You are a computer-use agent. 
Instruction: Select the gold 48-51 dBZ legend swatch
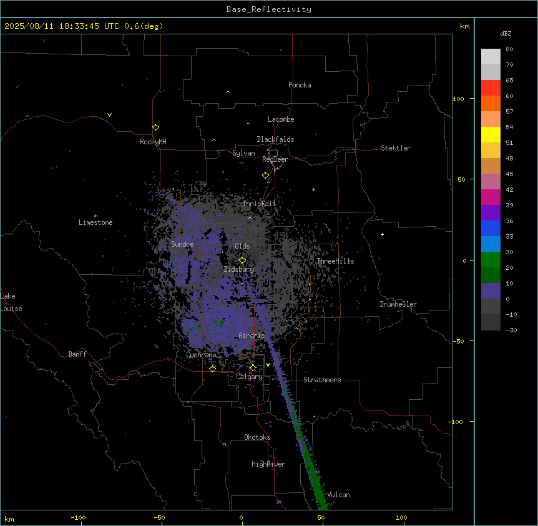[491, 151]
